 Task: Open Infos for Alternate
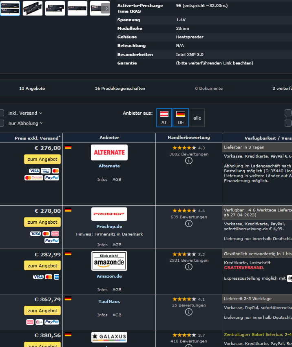(x=102, y=180)
